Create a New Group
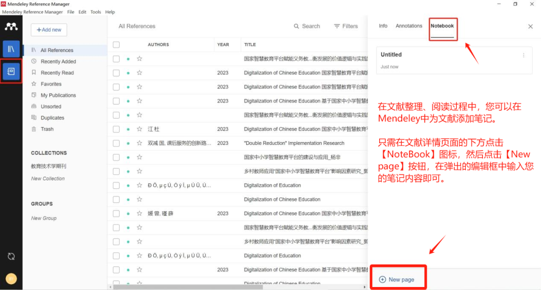The image size is (541, 290). tap(44, 218)
